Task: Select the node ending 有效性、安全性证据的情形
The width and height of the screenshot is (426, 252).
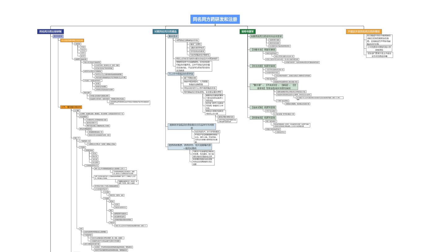Action: pyautogui.click(x=203, y=92)
